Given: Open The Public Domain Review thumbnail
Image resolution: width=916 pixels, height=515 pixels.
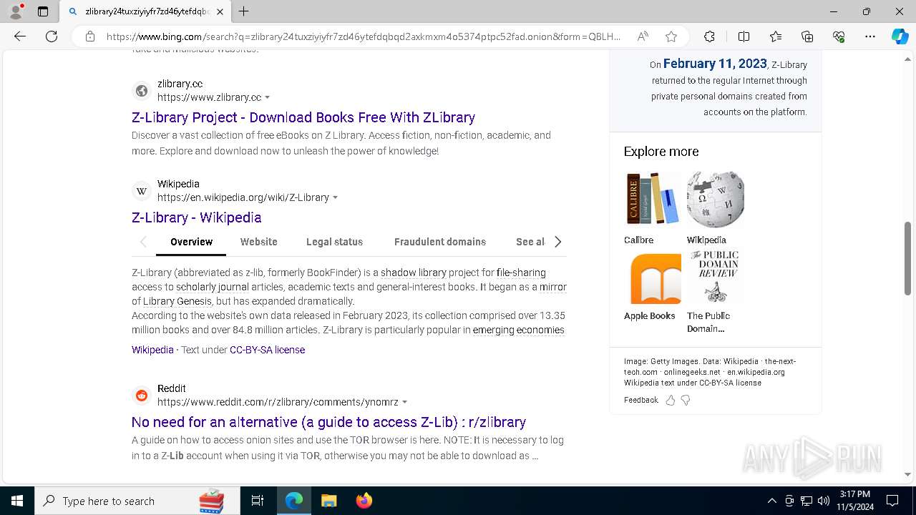Looking at the screenshot, I should click(x=715, y=278).
